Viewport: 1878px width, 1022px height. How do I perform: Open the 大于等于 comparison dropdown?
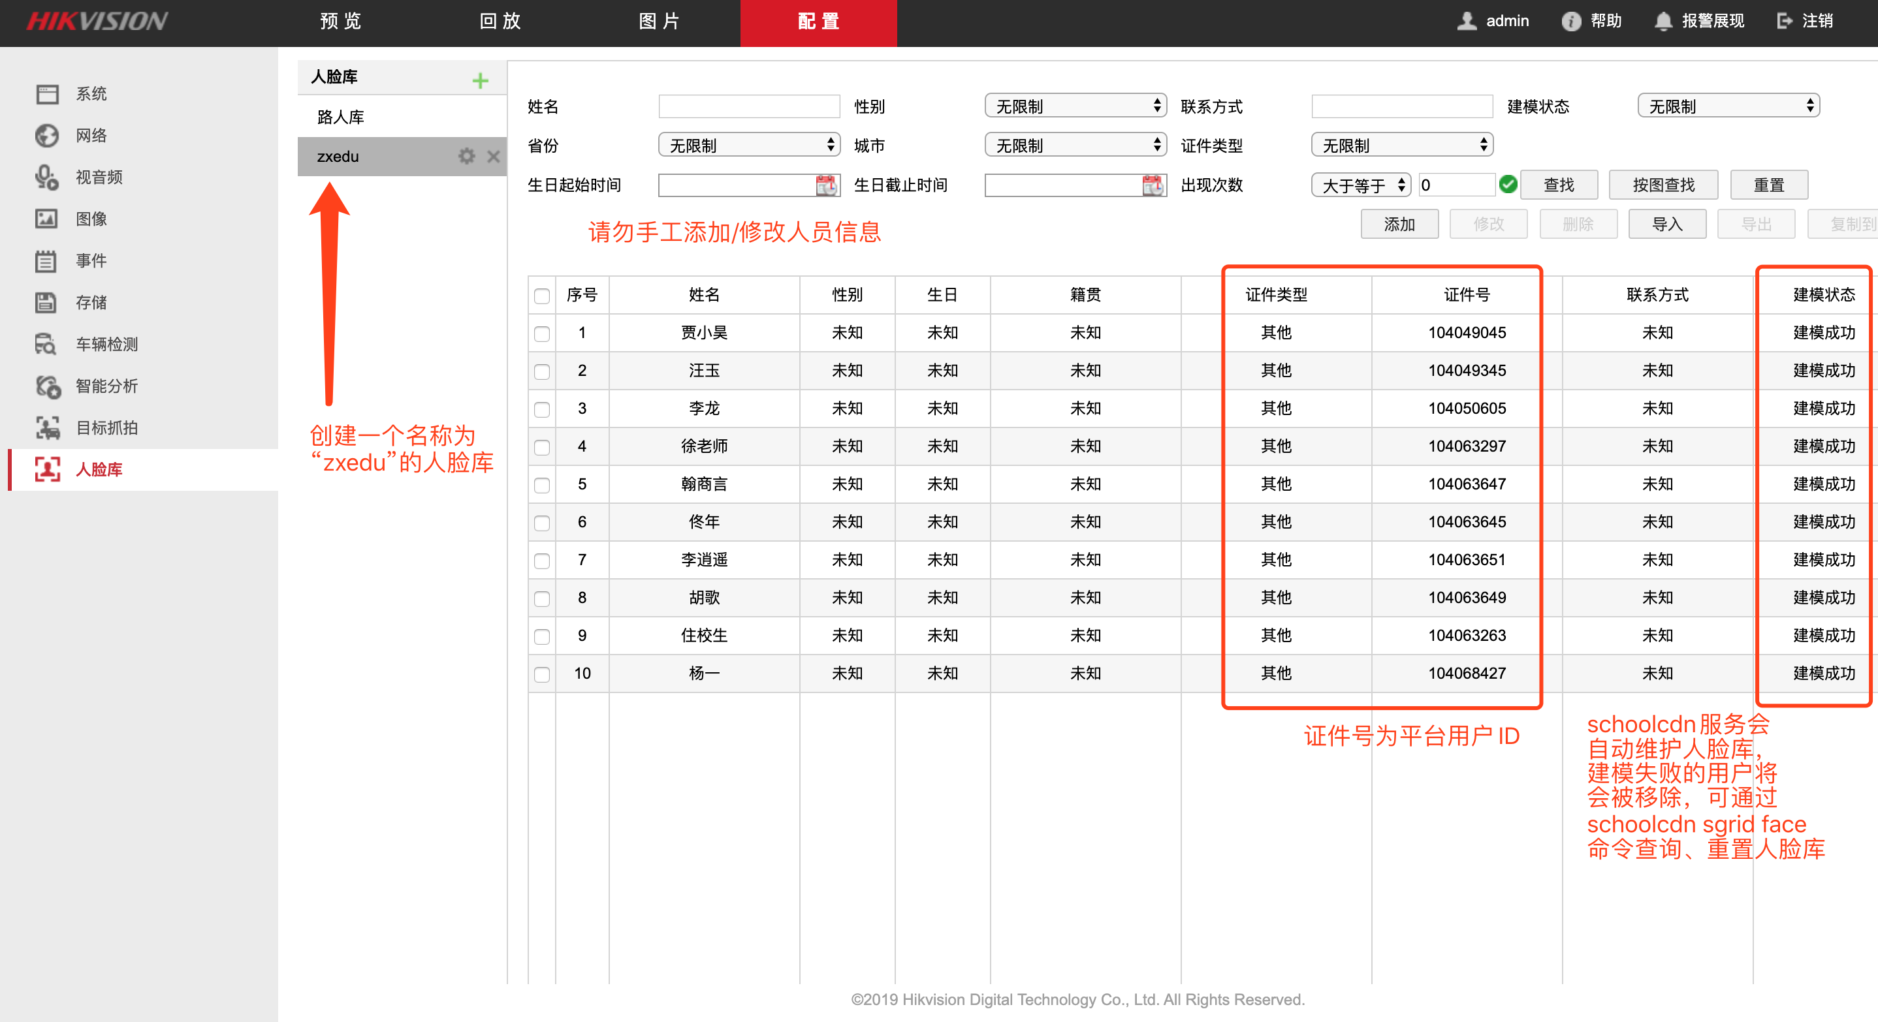1361,185
